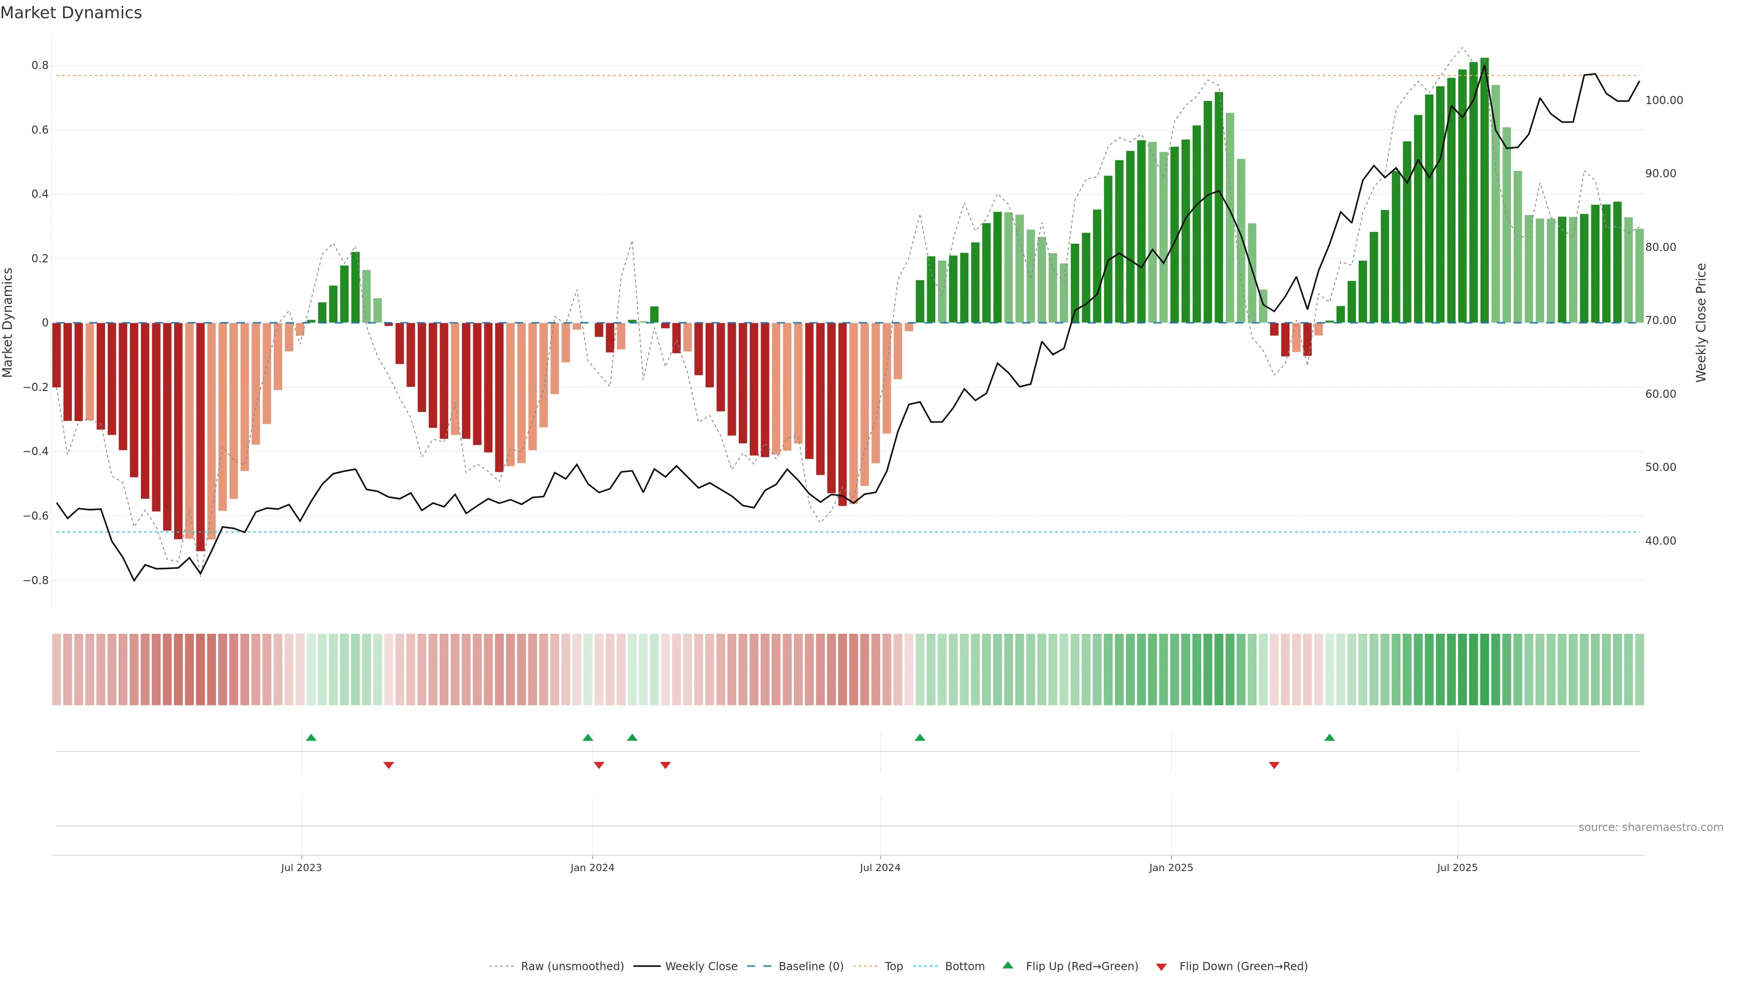Click the first red flip-down triangle in 2023
1746x982 pixels.
point(388,765)
